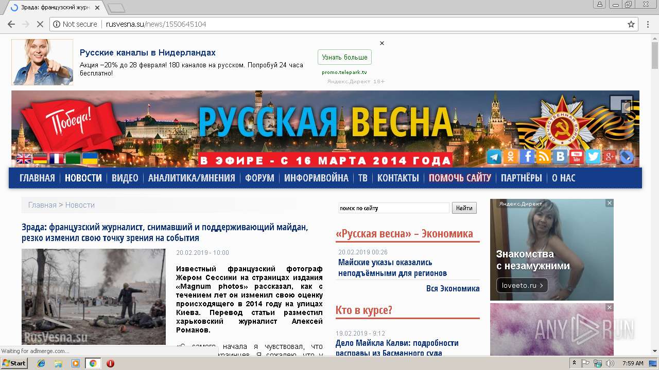Open the promo.telepark.tv ad link
This screenshot has height=370, width=659.
click(x=344, y=72)
